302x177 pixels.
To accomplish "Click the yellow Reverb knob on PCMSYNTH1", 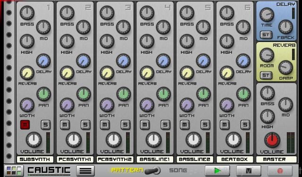I will [67, 73].
